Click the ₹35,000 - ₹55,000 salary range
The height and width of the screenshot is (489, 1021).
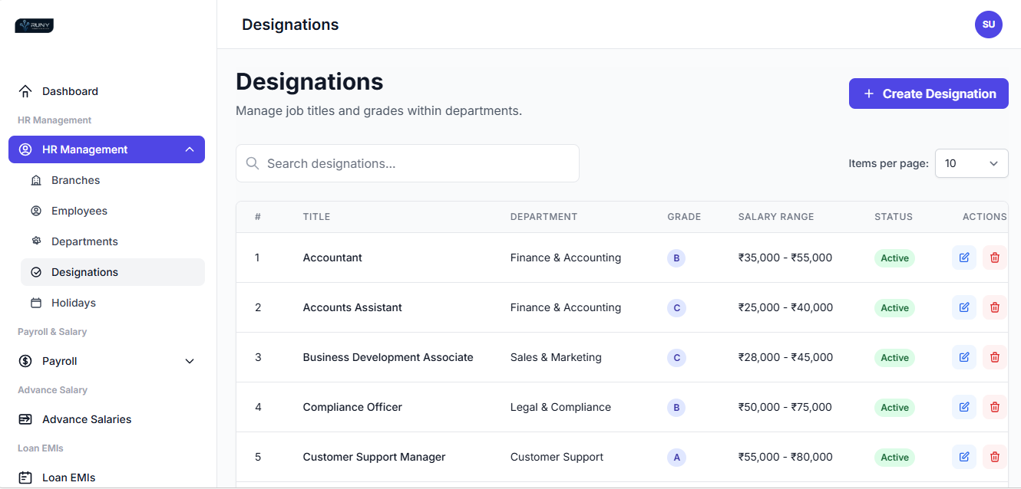(785, 258)
